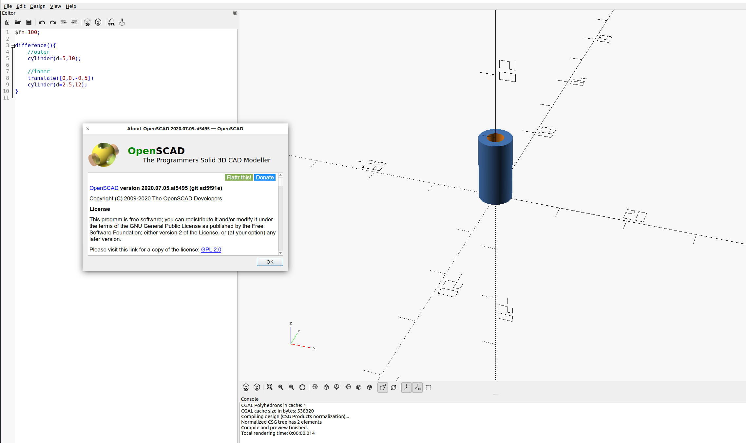Enable orthogonal projection
This screenshot has width=746, height=443.
click(394, 387)
